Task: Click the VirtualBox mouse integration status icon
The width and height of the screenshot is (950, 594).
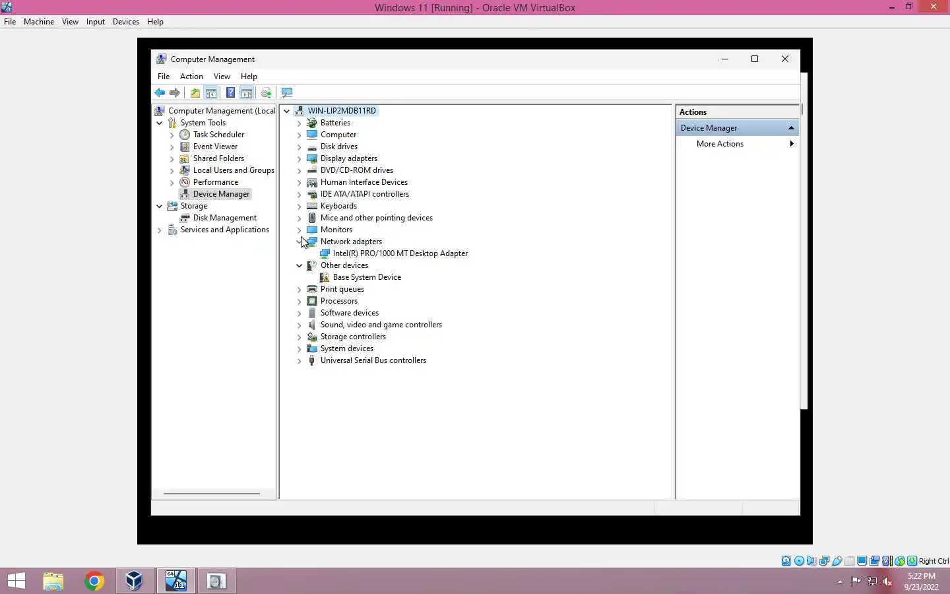Action: (x=899, y=561)
